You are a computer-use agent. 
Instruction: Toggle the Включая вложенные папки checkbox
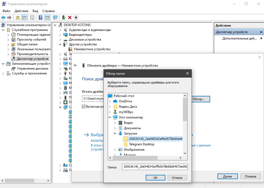coord(84,106)
